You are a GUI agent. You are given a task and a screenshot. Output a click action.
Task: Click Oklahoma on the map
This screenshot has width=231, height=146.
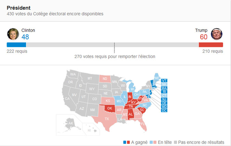point(110,108)
